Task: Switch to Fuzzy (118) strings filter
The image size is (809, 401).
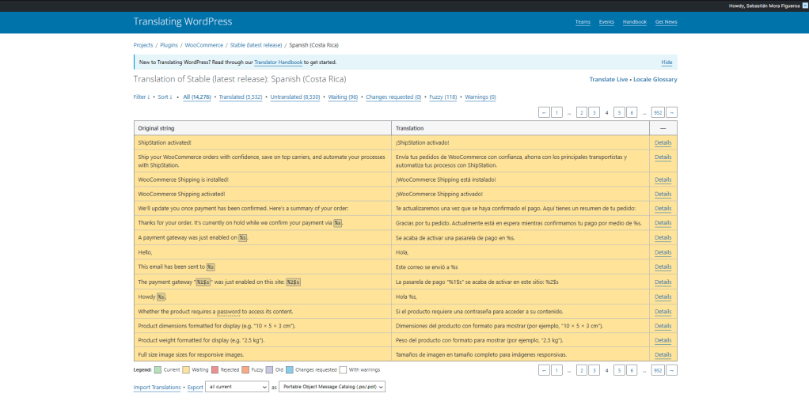Action: coord(442,97)
